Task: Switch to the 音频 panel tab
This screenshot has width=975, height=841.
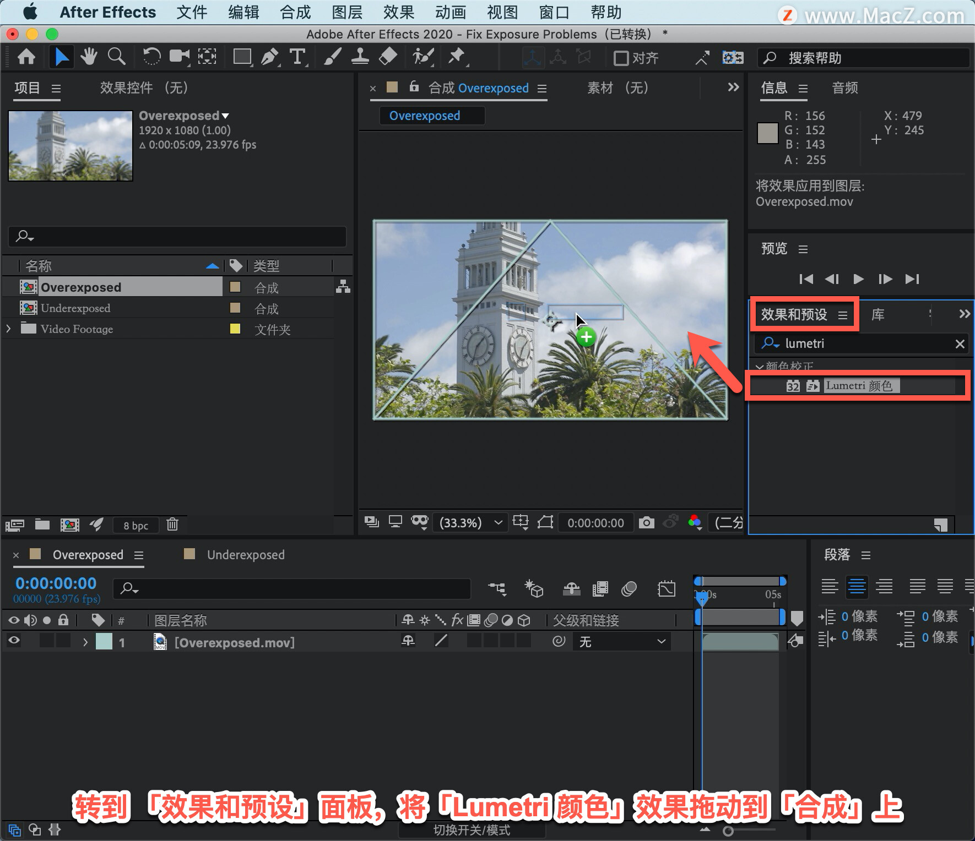Action: [845, 88]
